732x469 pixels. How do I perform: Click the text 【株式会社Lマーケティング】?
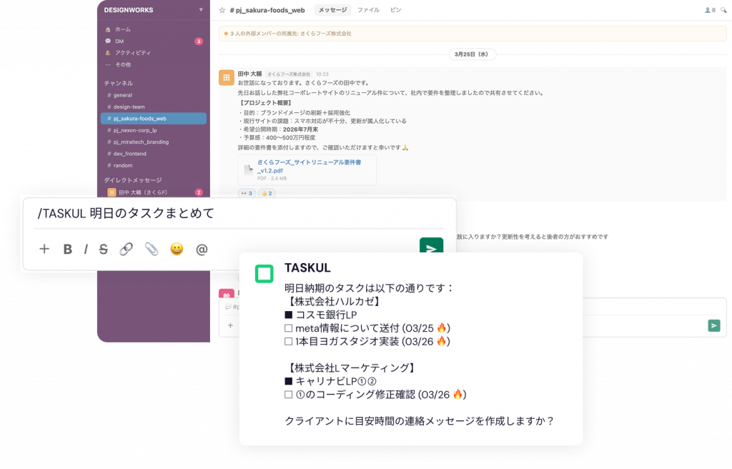[351, 368]
